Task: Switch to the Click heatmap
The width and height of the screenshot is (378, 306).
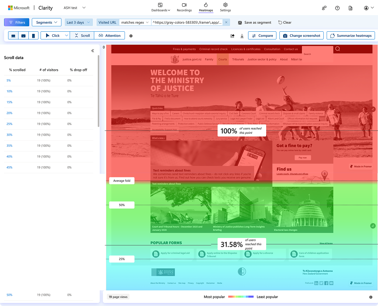Action: tap(52, 36)
